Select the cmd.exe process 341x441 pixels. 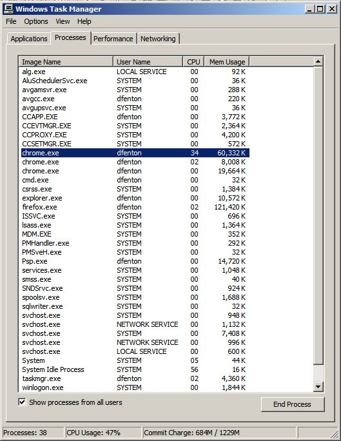[135, 180]
